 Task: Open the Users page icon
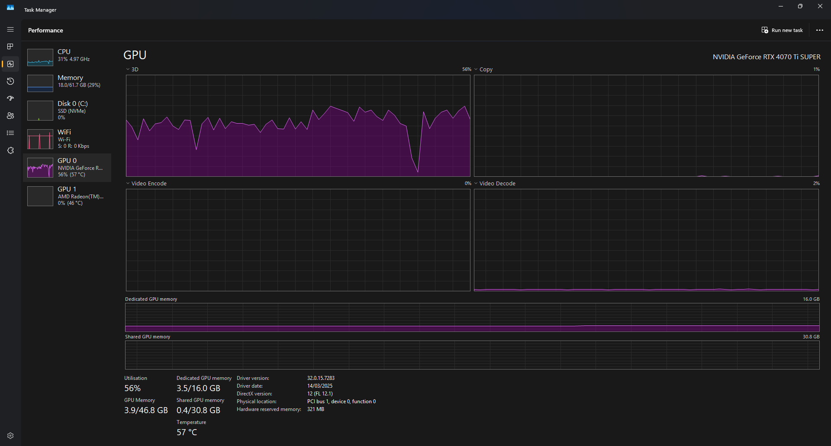pos(10,116)
